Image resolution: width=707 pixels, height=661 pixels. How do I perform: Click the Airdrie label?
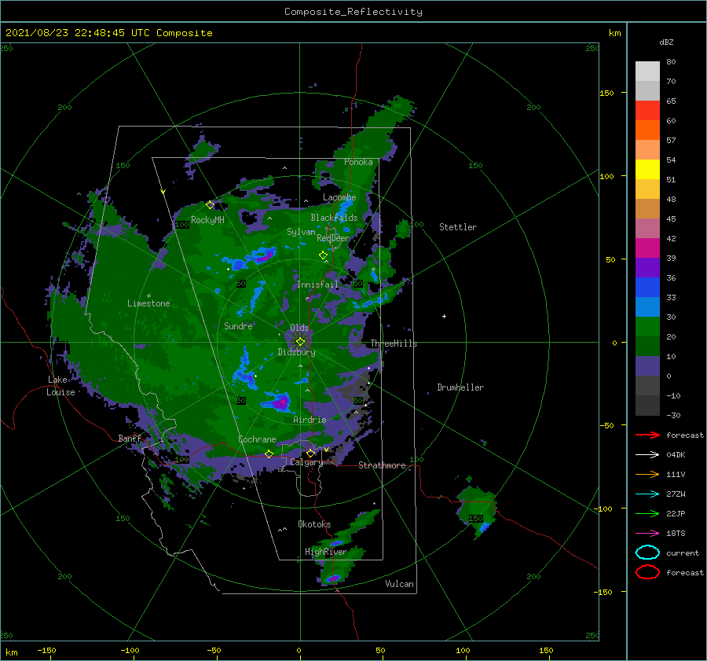click(x=310, y=420)
